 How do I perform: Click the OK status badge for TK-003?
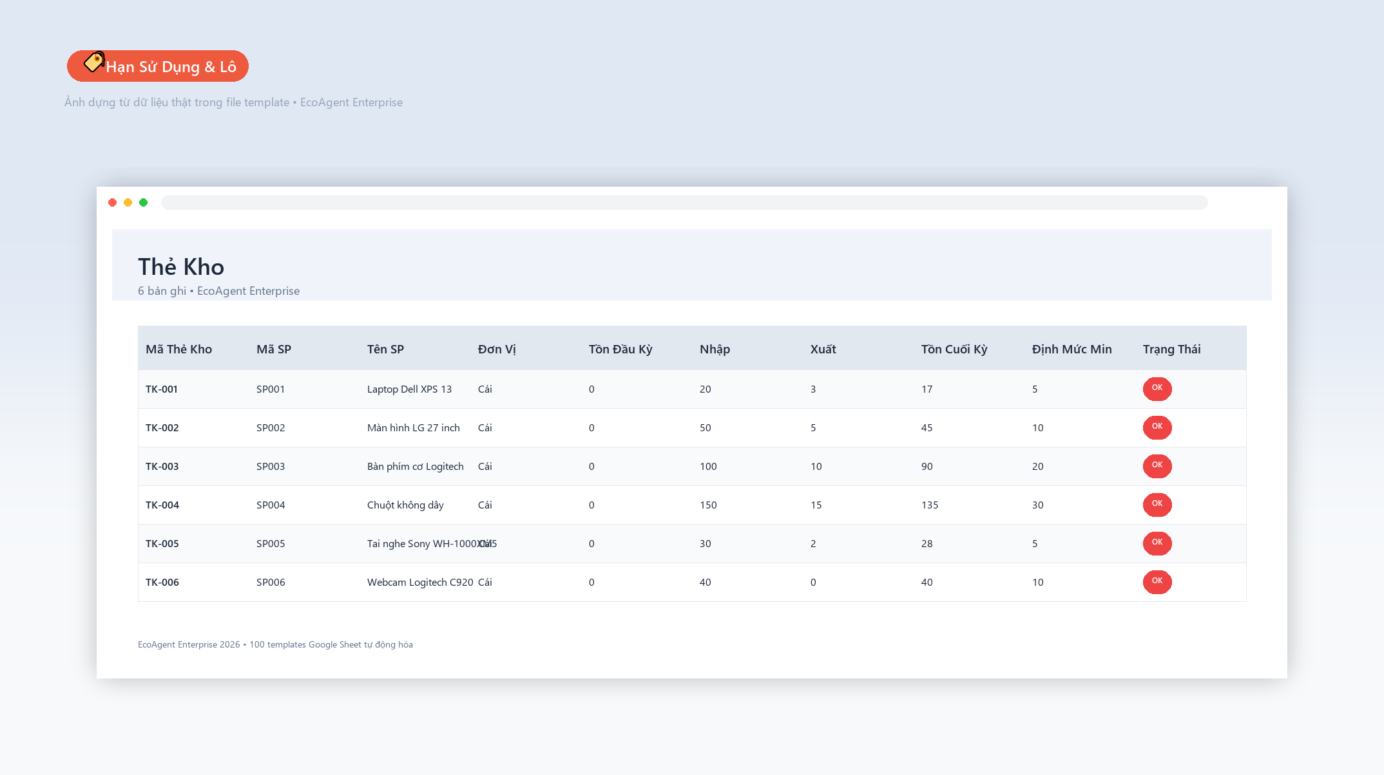click(x=1157, y=466)
